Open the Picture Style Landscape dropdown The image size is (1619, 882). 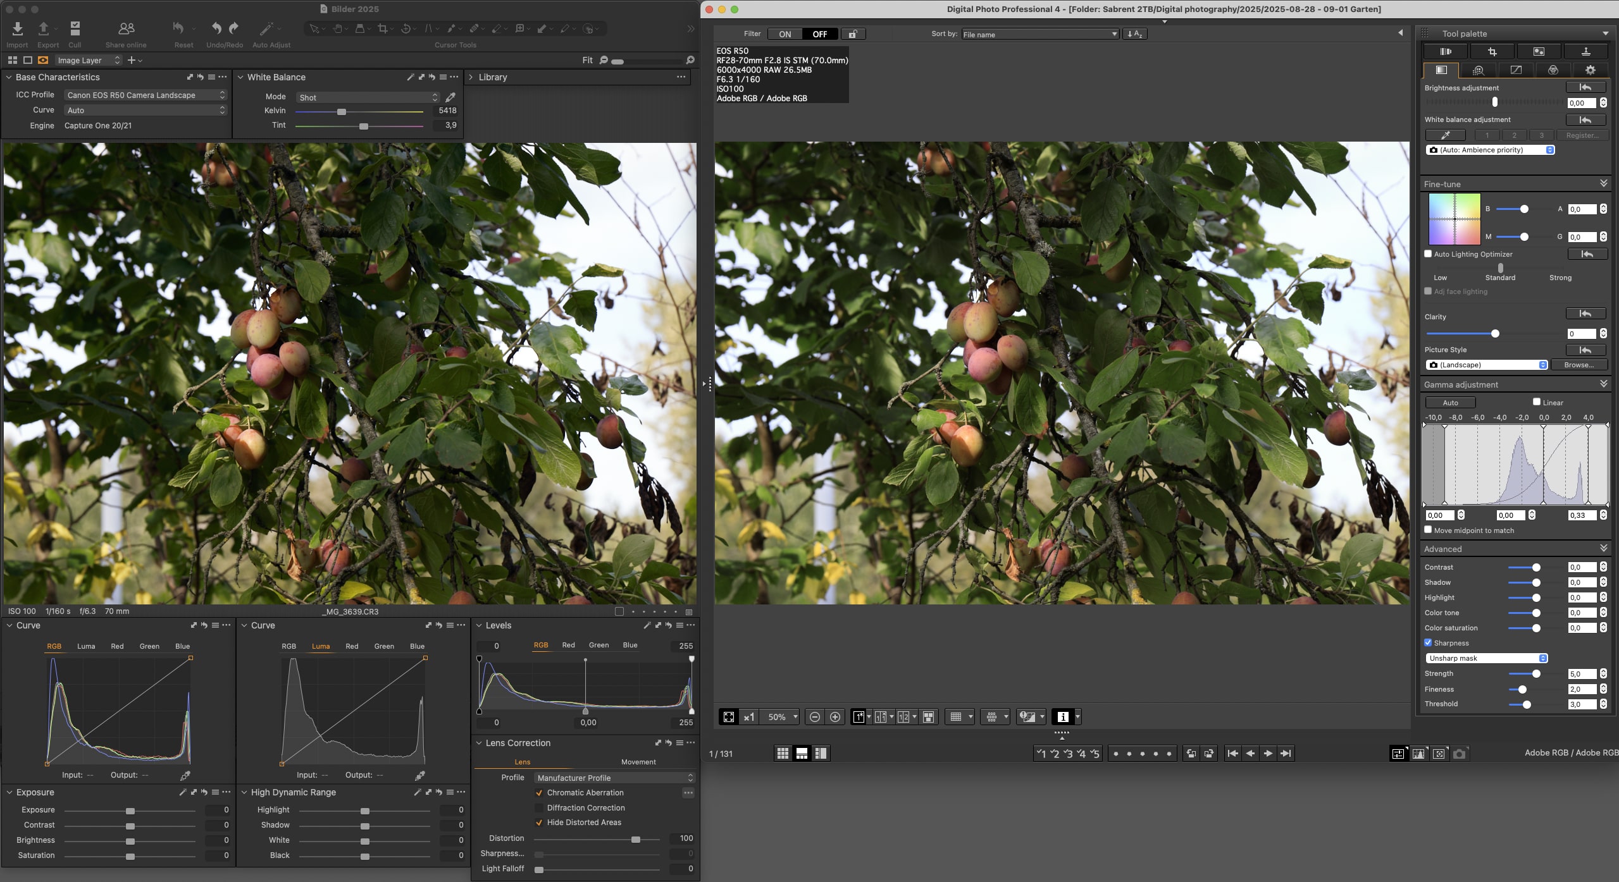point(1486,365)
